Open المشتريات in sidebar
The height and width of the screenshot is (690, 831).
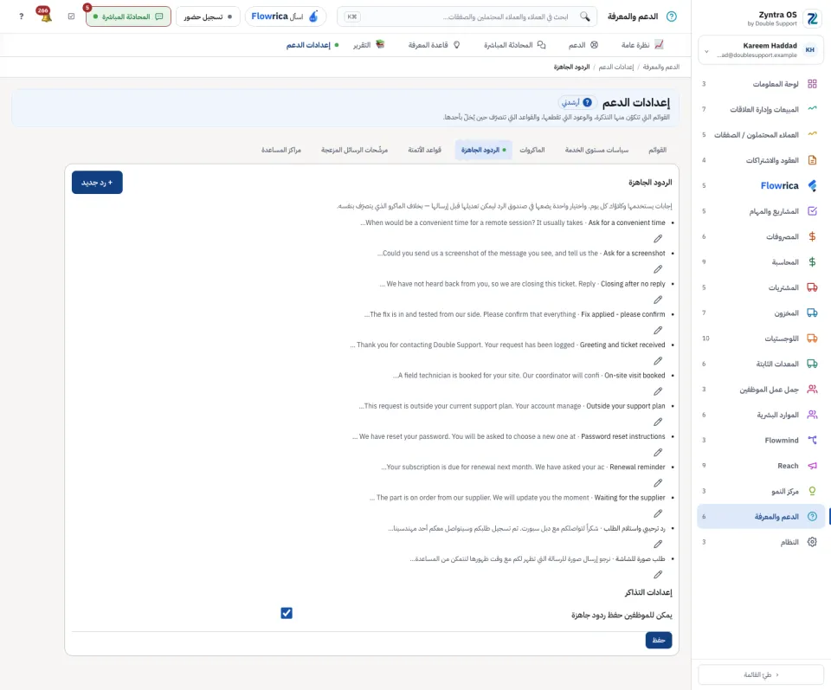761,287
